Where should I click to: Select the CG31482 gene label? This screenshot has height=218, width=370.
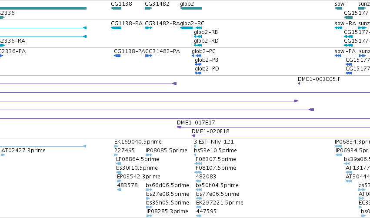(x=157, y=4)
